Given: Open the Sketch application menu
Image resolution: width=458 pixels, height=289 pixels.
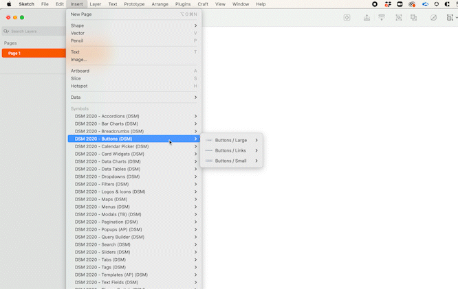Looking at the screenshot, I should click(x=27, y=4).
